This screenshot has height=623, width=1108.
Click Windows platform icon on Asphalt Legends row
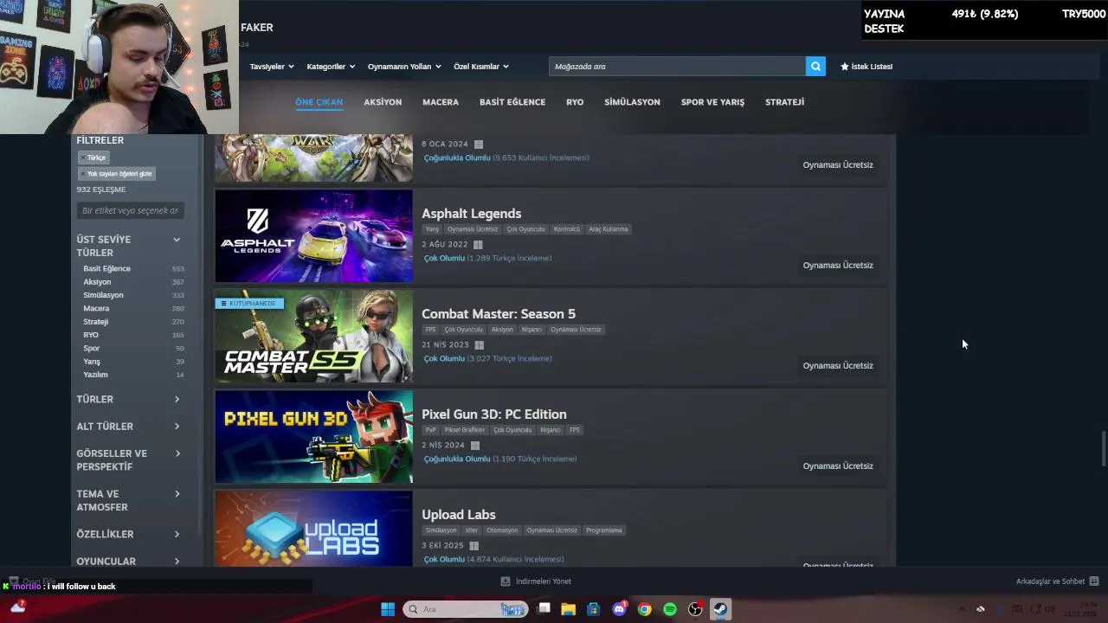(478, 245)
